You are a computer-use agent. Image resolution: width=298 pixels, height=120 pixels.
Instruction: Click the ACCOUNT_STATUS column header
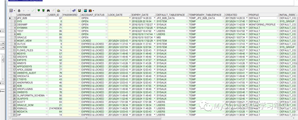tap(94, 15)
